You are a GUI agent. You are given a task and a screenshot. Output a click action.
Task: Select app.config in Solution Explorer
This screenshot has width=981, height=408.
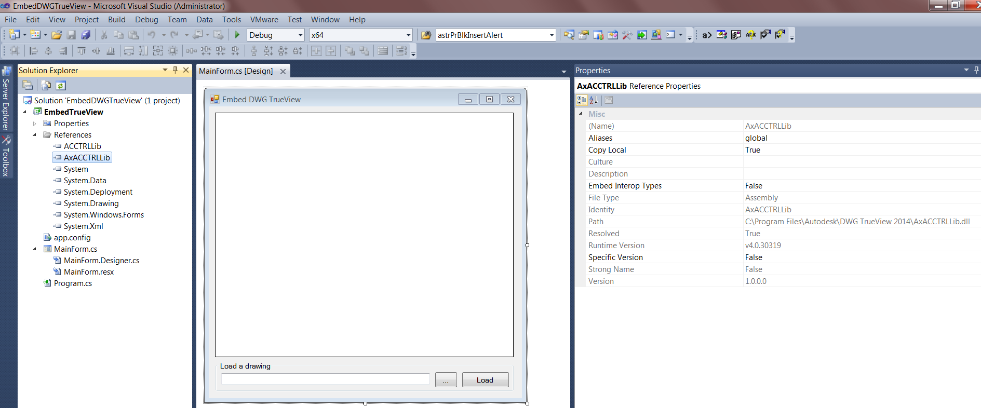coord(72,238)
